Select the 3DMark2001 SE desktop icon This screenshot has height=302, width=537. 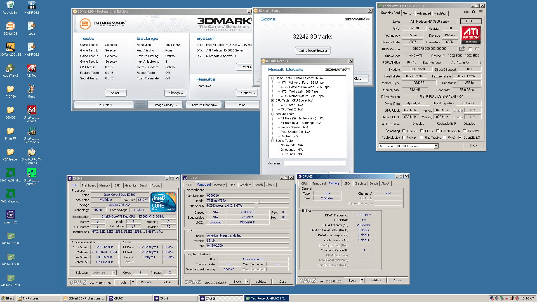click(x=10, y=49)
